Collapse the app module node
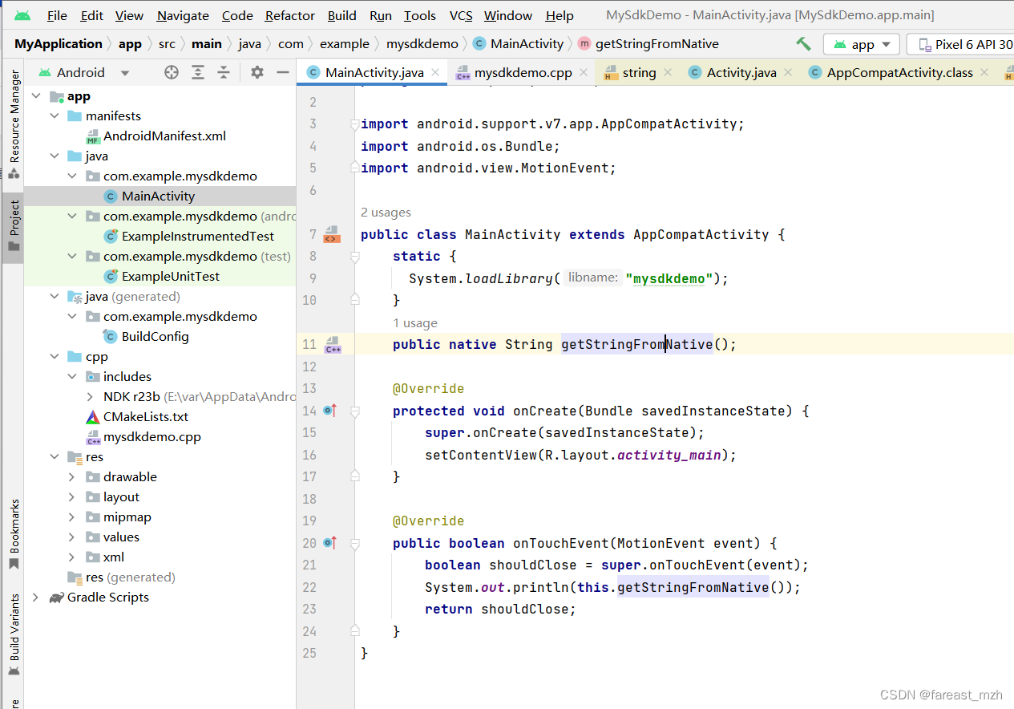The width and height of the screenshot is (1014, 709). [x=35, y=96]
